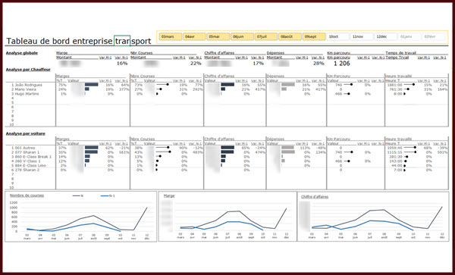Click the 'N-1' legend entry in courses chart
The width and height of the screenshot is (455, 275).
pyautogui.click(x=108, y=196)
